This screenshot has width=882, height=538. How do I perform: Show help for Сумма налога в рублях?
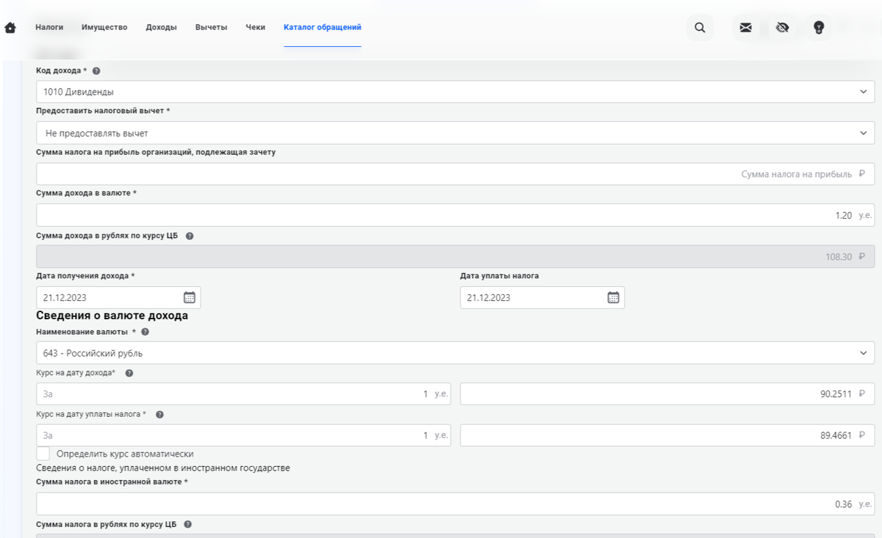pyautogui.click(x=187, y=524)
